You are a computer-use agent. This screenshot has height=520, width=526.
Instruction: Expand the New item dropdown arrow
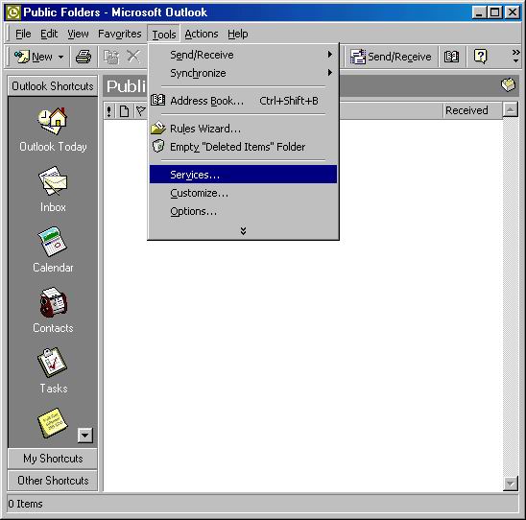click(60, 57)
